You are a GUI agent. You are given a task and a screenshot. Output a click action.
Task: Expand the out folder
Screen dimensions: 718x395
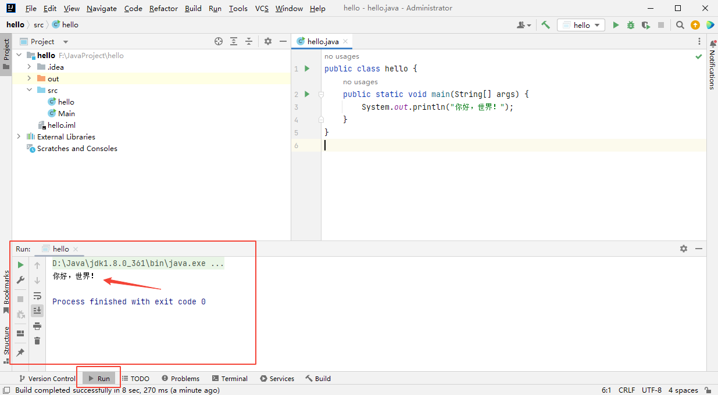[30, 78]
